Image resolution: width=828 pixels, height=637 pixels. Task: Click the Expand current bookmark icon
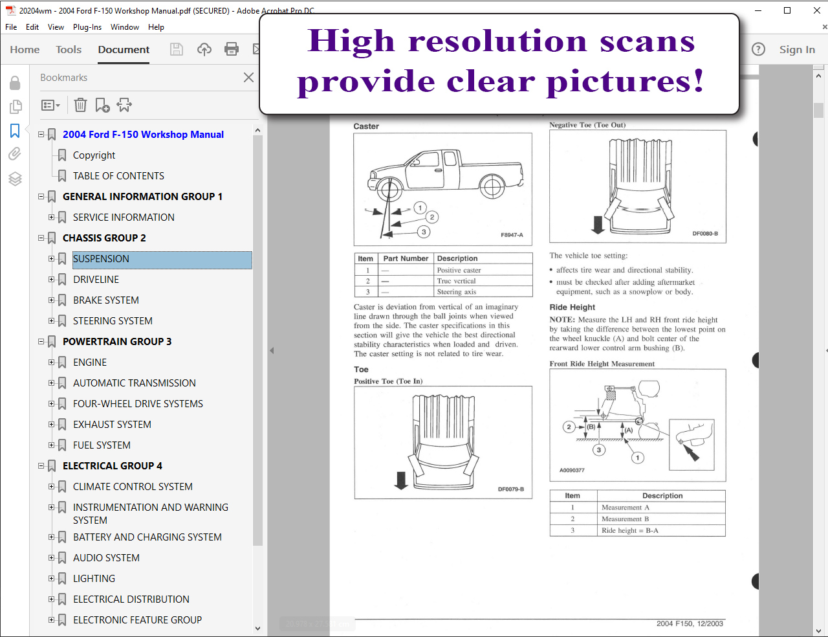(x=124, y=105)
